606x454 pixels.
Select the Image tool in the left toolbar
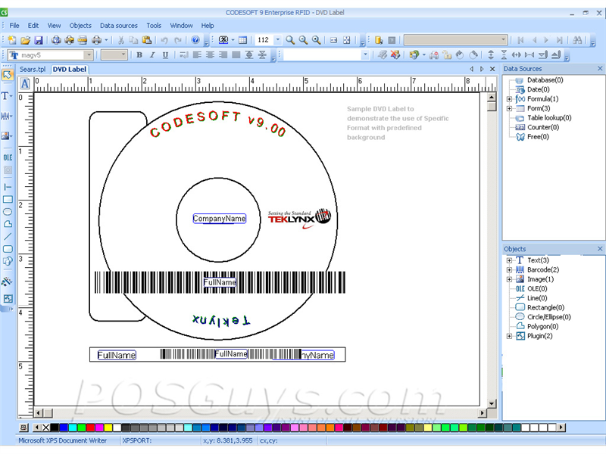tap(7, 136)
